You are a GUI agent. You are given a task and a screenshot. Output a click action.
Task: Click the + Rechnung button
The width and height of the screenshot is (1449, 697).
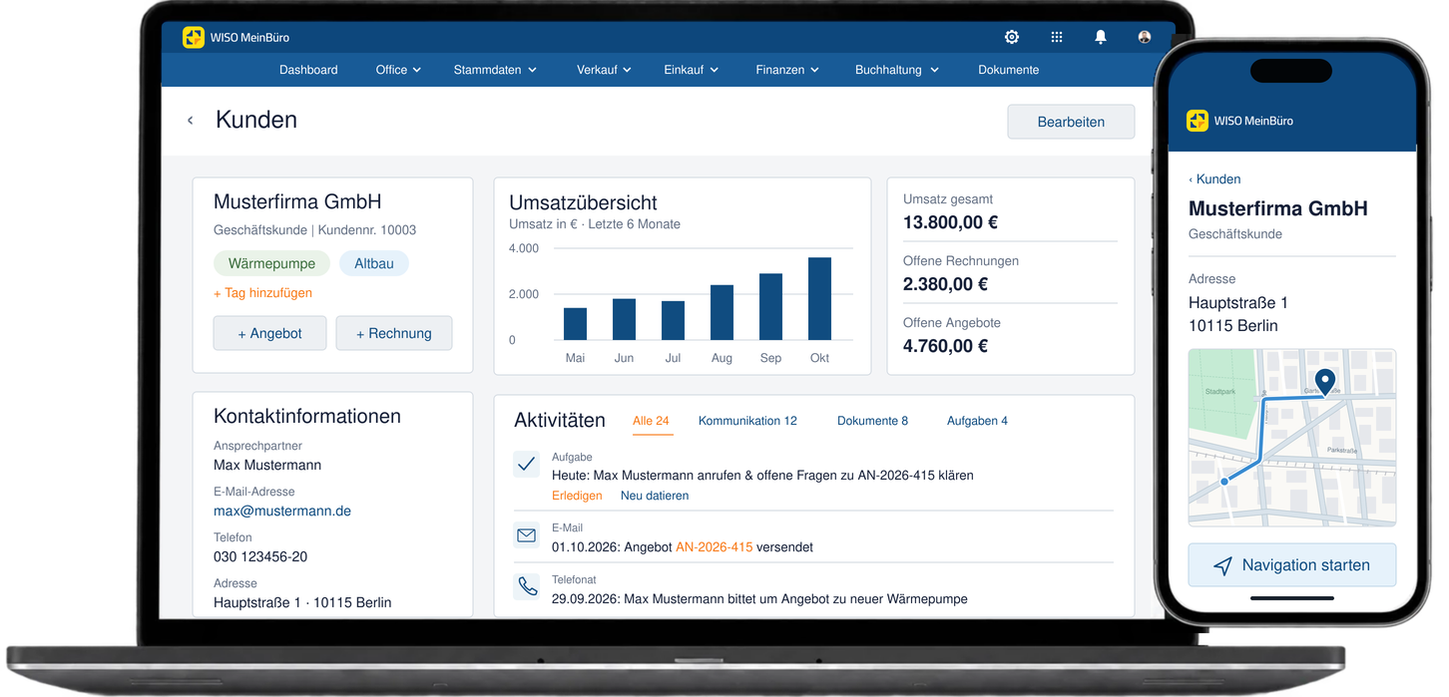tap(394, 333)
